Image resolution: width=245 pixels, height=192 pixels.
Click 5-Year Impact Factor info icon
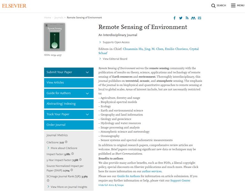pyautogui.click(x=80, y=160)
